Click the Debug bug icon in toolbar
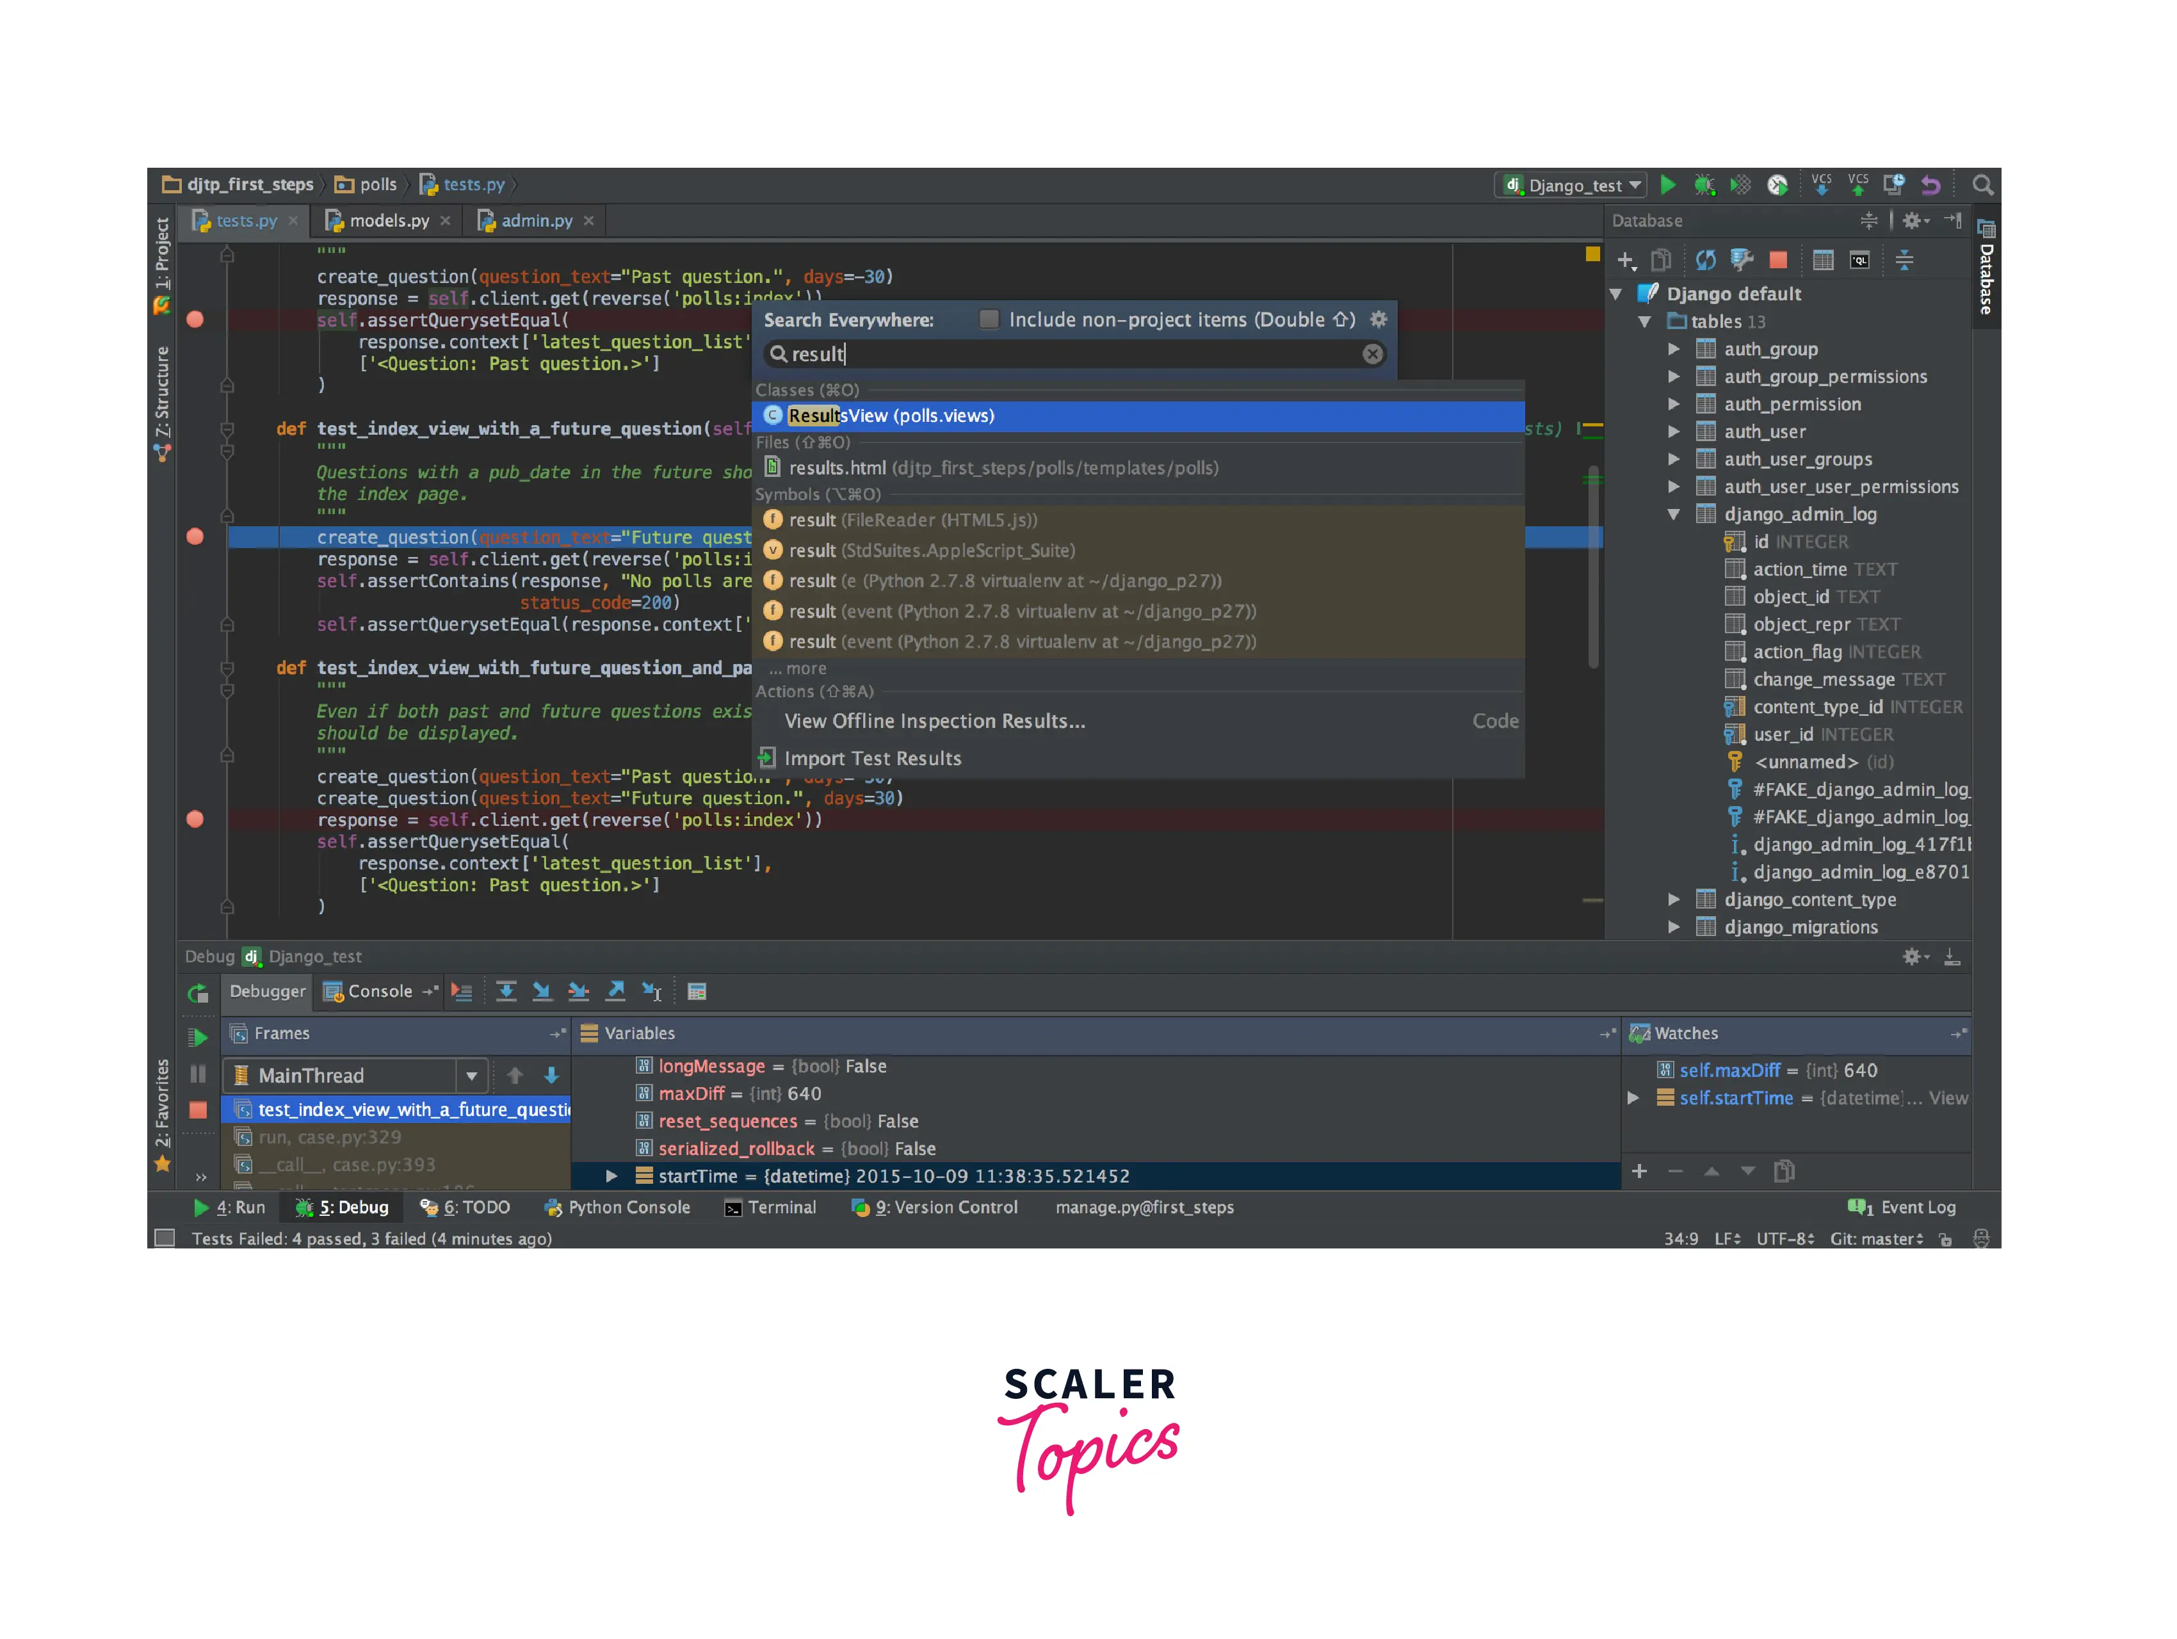This screenshot has width=2177, height=1639. click(1704, 185)
